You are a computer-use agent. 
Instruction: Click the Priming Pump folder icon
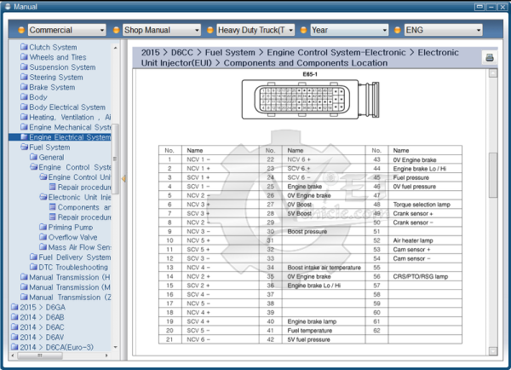(x=43, y=228)
